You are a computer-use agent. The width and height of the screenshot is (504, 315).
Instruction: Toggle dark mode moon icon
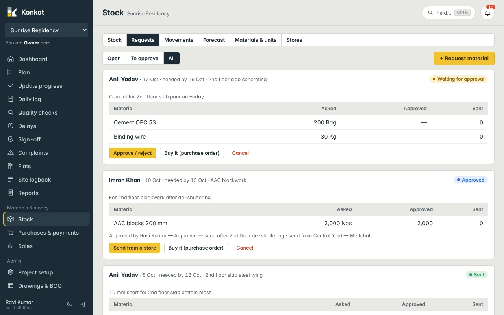click(x=70, y=304)
